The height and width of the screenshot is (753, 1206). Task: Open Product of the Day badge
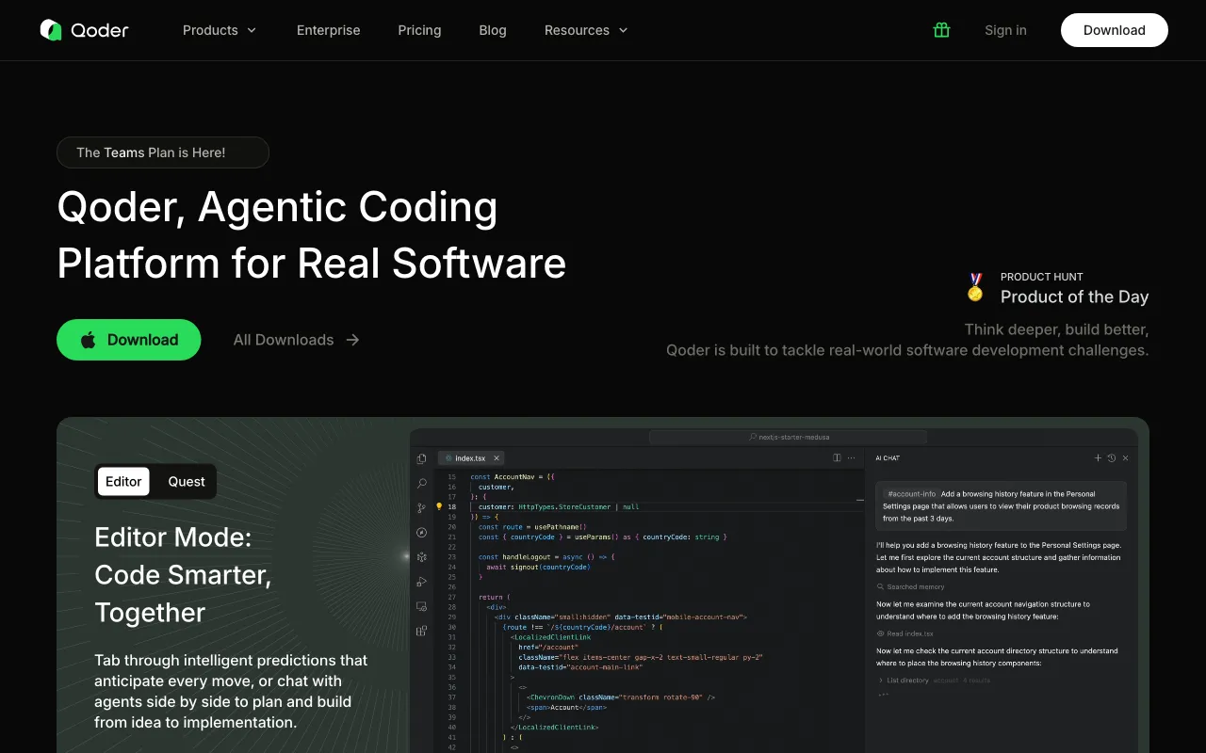pyautogui.click(x=1058, y=287)
